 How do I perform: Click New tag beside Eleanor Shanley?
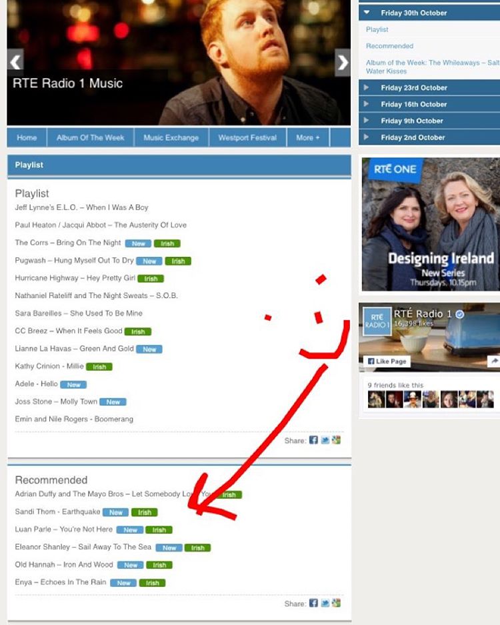click(x=169, y=548)
